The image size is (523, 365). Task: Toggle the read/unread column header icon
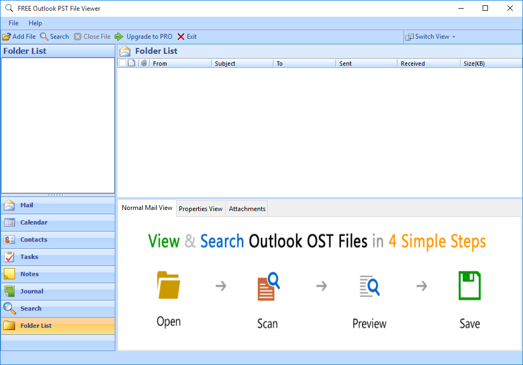(x=131, y=63)
